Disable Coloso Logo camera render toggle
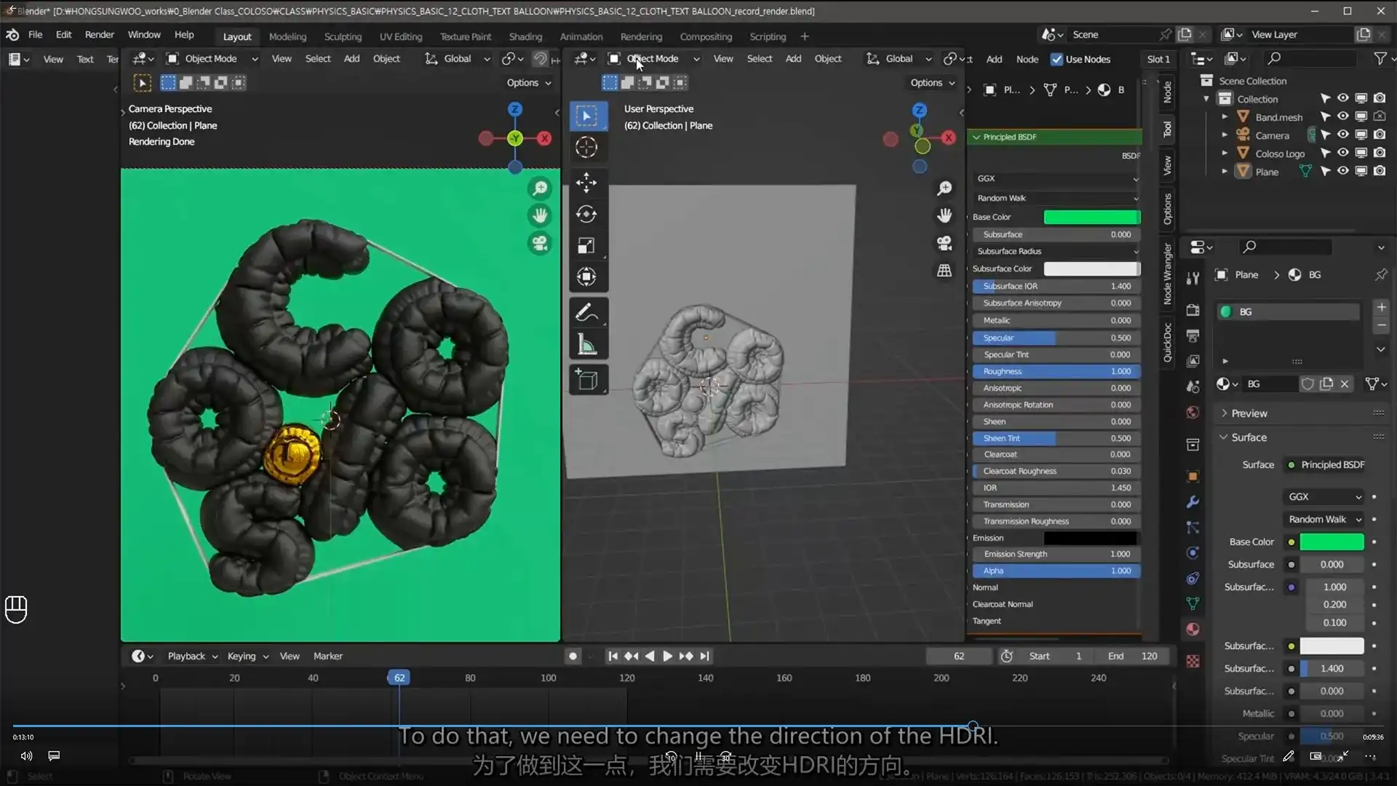Screen dimensions: 1397x786 coord(1380,153)
